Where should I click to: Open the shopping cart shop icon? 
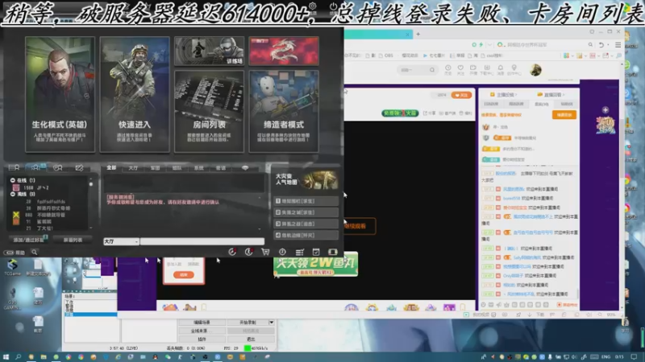[265, 252]
